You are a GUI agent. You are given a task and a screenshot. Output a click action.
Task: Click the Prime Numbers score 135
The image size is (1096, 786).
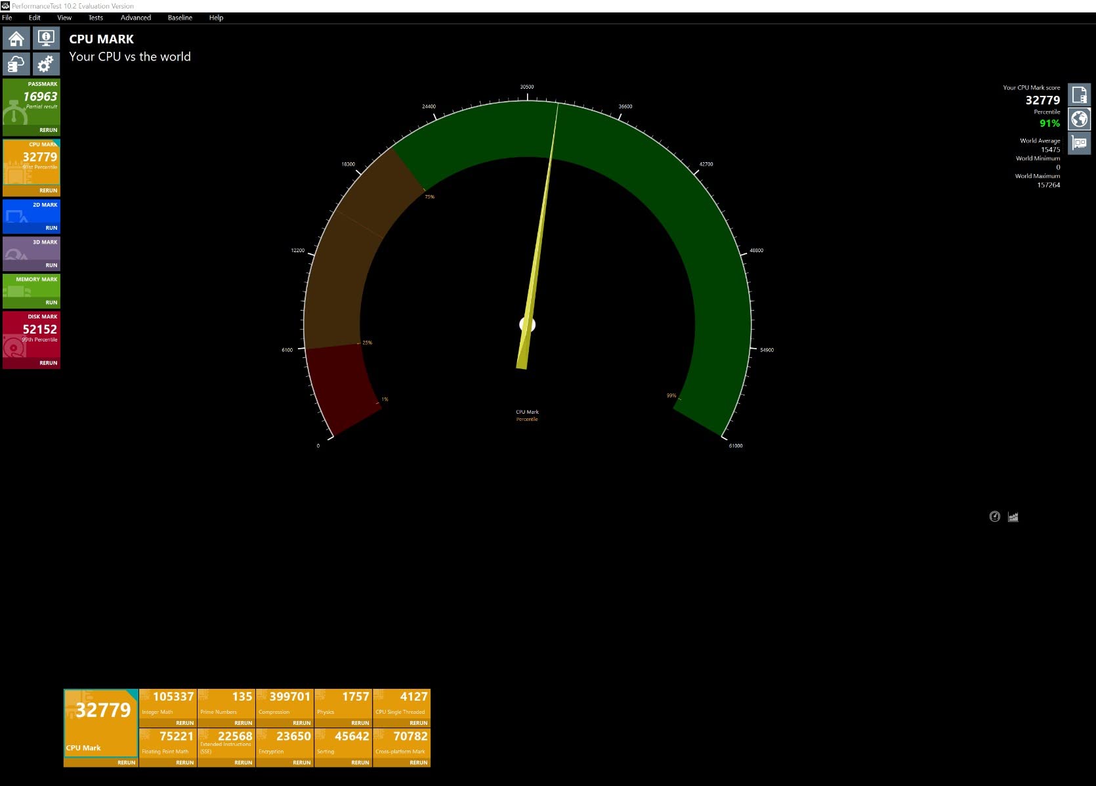pyautogui.click(x=242, y=697)
